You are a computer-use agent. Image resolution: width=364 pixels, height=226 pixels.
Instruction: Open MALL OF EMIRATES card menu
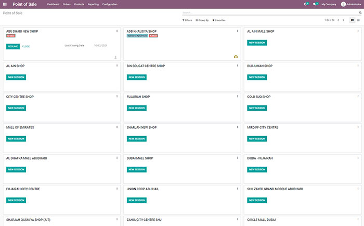pyautogui.click(x=117, y=127)
